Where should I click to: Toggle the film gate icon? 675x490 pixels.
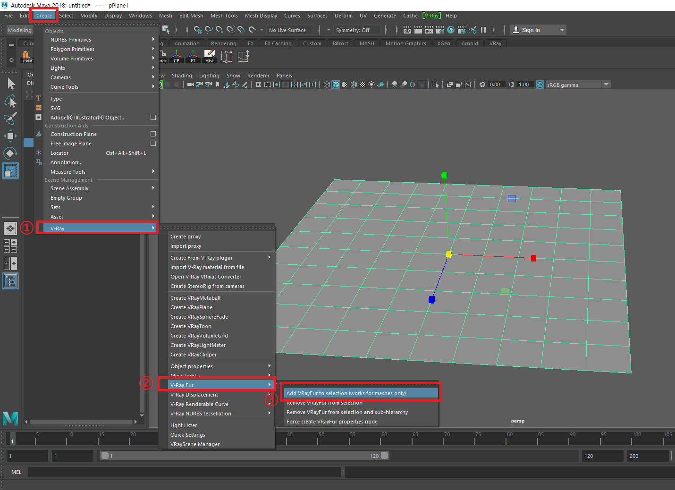tap(268, 84)
